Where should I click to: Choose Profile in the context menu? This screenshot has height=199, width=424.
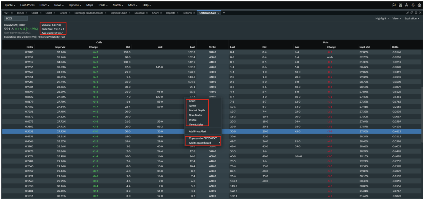(193, 119)
